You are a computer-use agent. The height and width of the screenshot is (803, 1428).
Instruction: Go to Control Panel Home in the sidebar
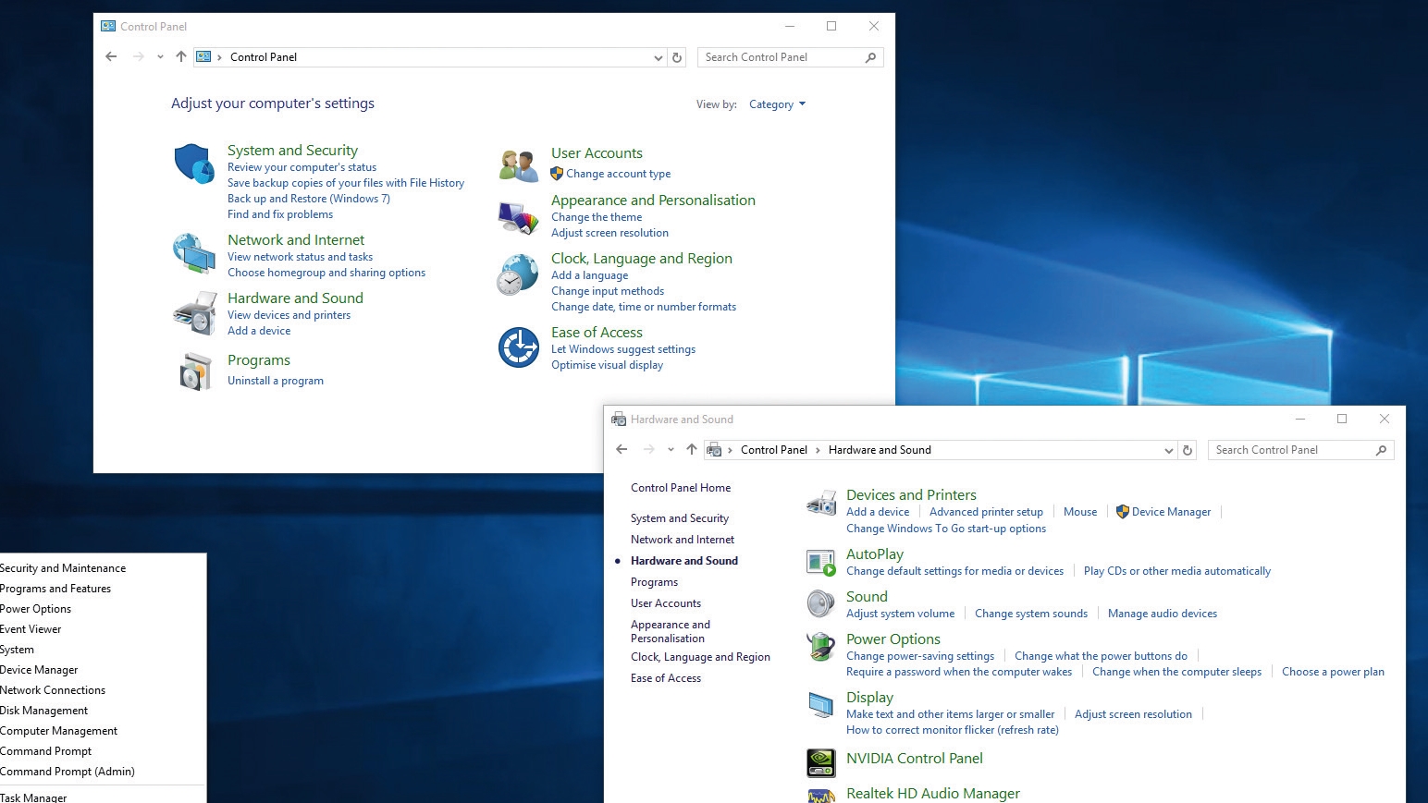(681, 488)
